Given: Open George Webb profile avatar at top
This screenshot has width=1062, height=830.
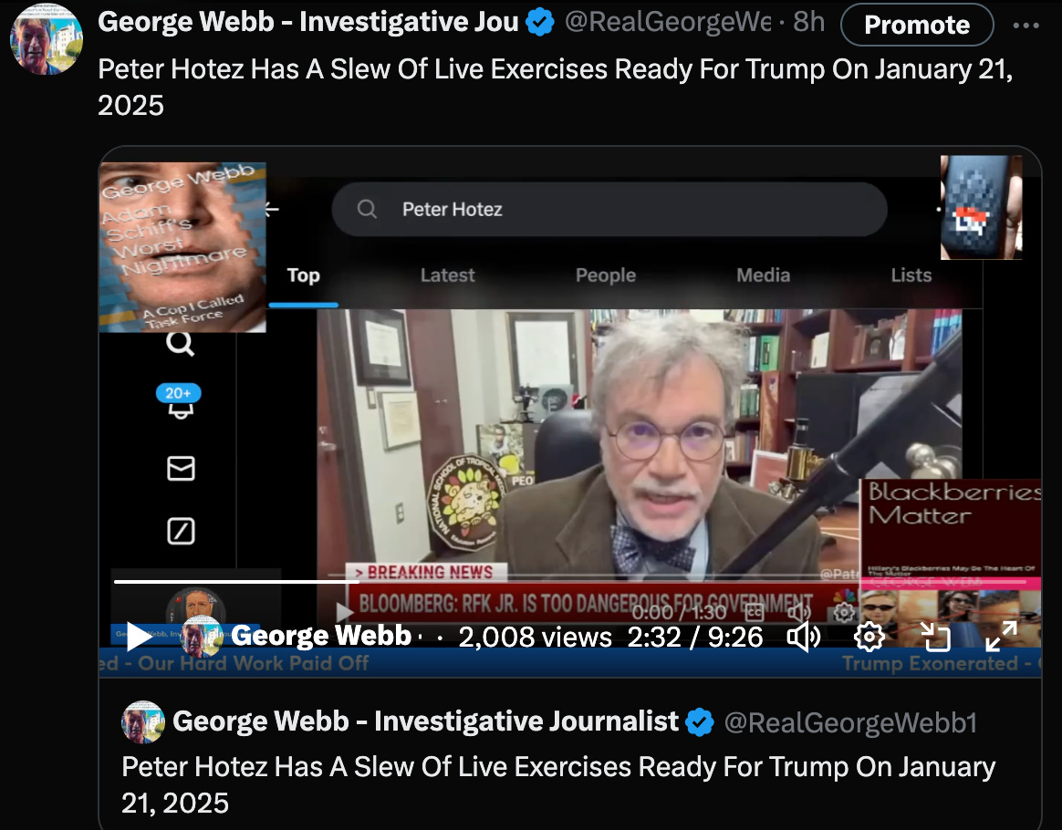Looking at the screenshot, I should pos(46,38).
